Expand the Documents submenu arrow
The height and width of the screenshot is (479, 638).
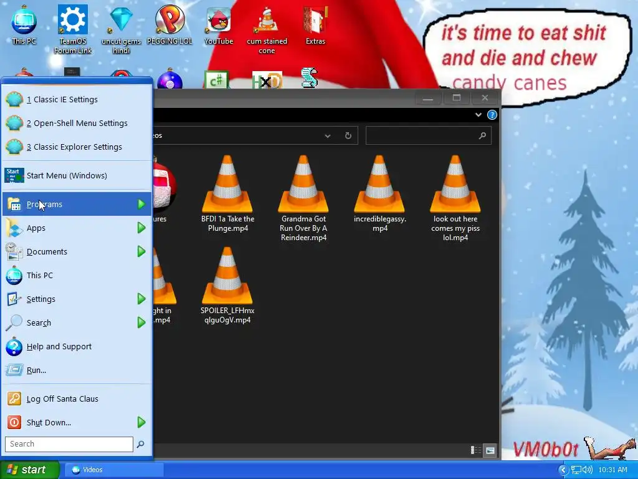click(141, 251)
